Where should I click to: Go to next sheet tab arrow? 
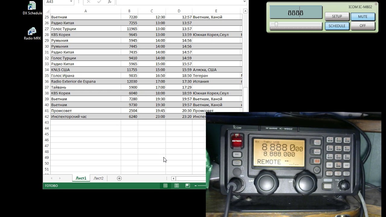point(60,178)
